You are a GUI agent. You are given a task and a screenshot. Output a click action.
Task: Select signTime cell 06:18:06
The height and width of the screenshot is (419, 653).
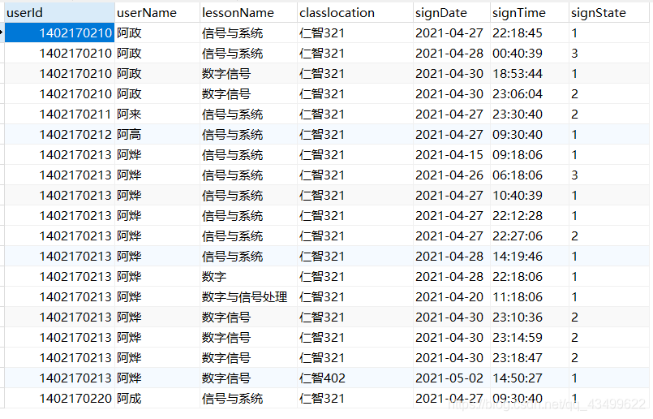pyautogui.click(x=530, y=175)
